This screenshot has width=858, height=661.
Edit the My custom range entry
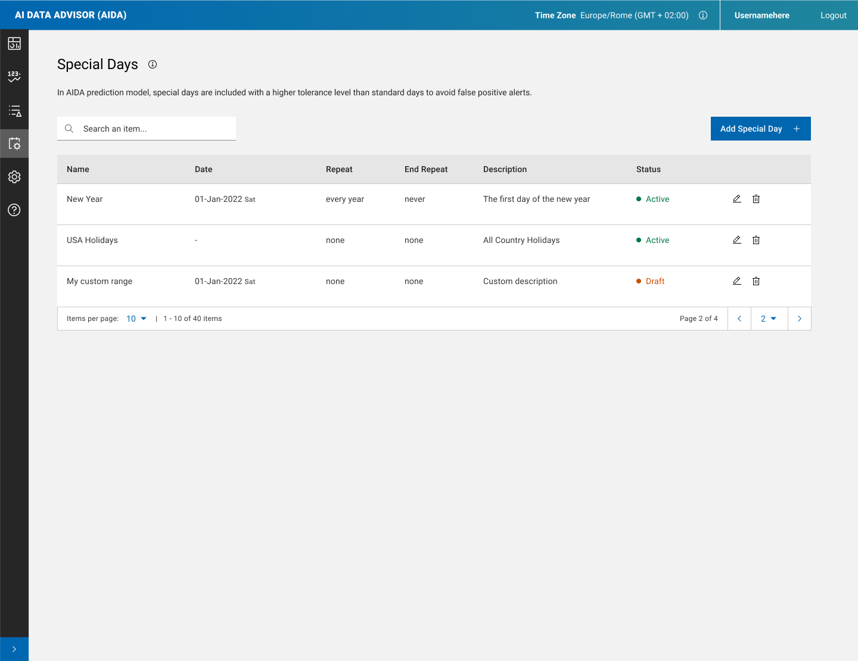click(x=737, y=281)
